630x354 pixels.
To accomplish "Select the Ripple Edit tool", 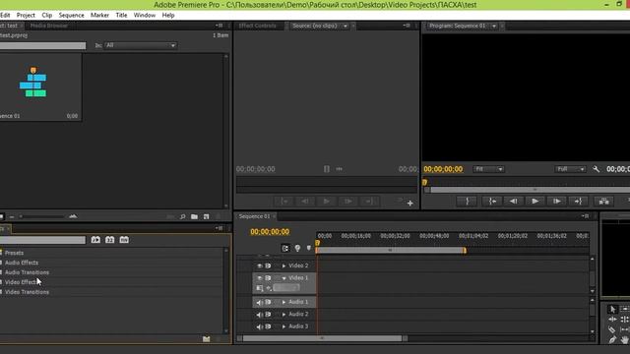I will [612, 320].
